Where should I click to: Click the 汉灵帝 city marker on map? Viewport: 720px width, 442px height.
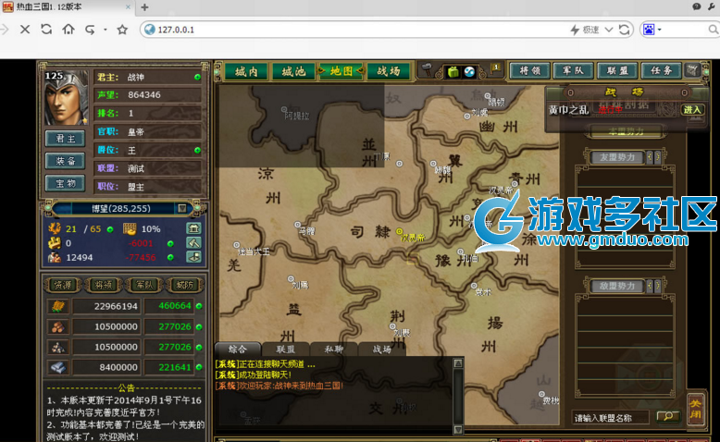[400, 231]
